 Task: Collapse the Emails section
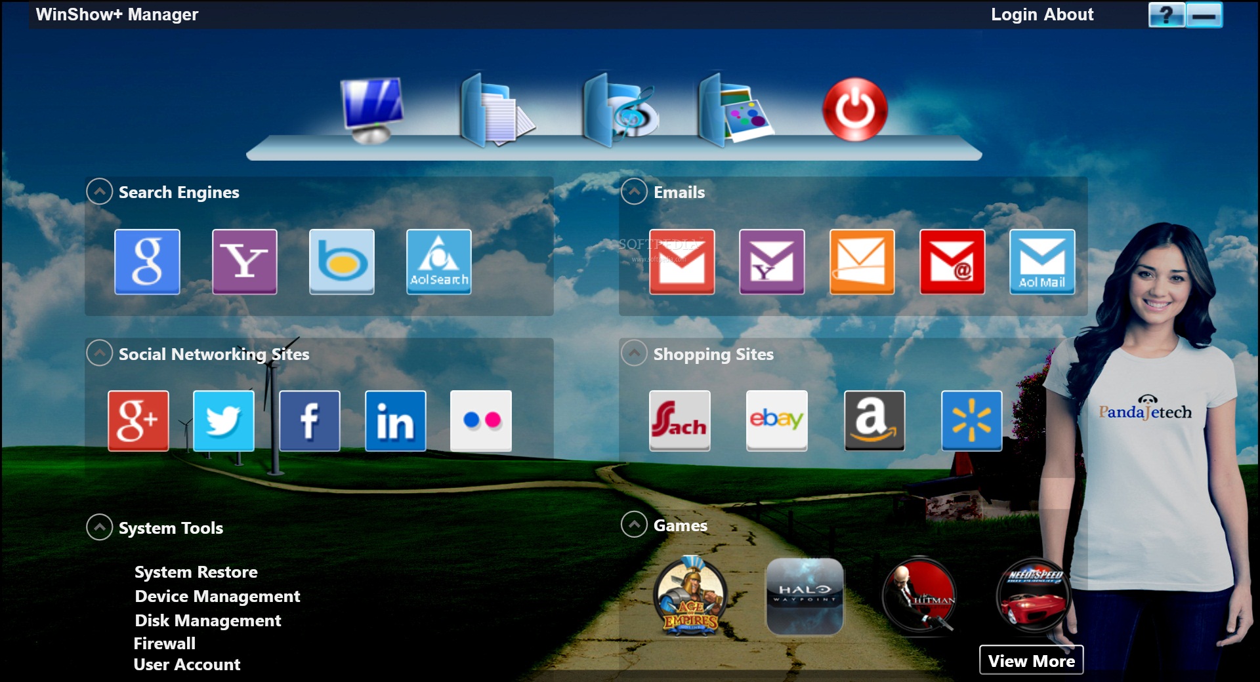coord(635,191)
